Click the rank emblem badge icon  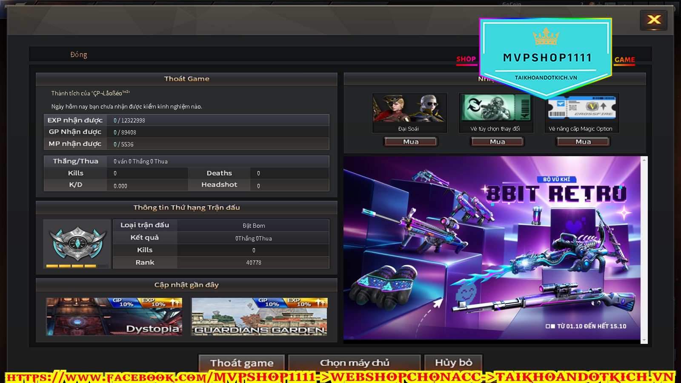(x=77, y=243)
